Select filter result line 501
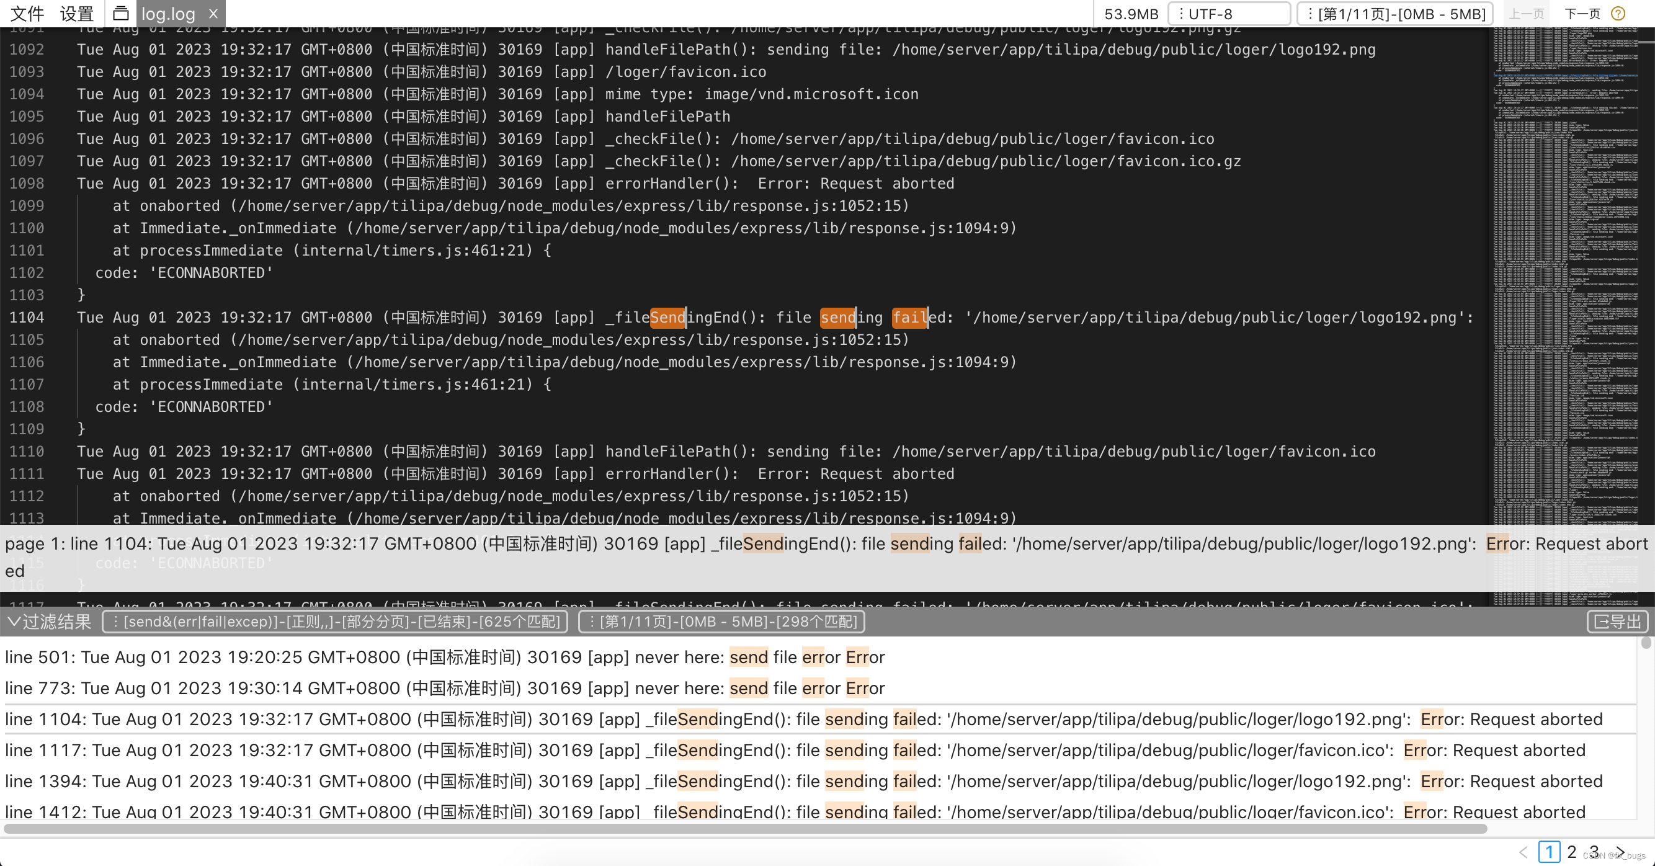1655x866 pixels. point(444,657)
